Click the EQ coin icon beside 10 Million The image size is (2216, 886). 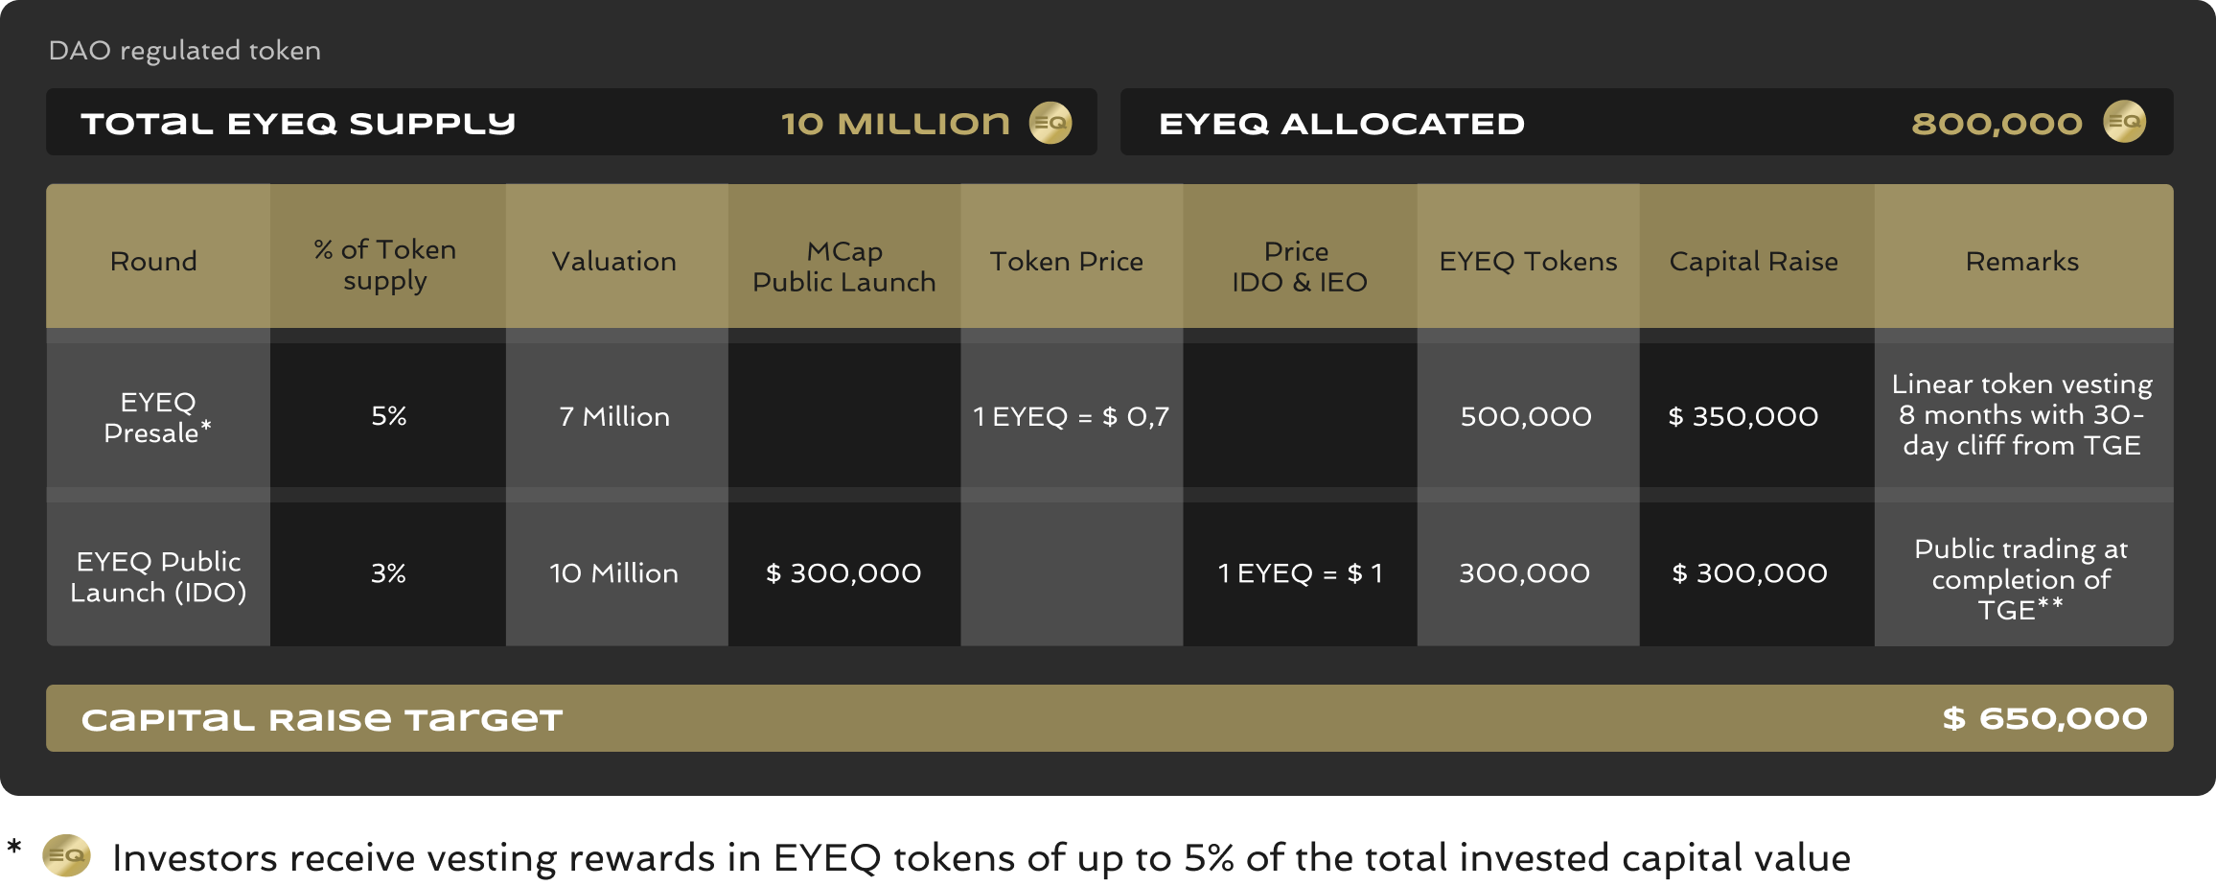point(1050,123)
